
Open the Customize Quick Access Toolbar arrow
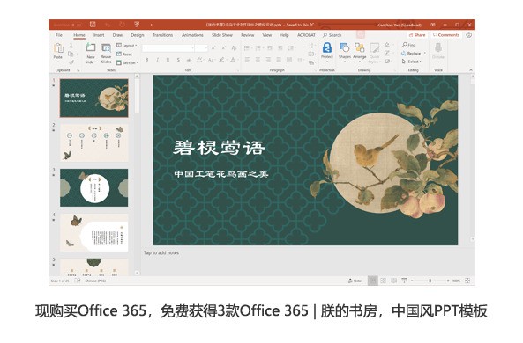click(x=151, y=25)
